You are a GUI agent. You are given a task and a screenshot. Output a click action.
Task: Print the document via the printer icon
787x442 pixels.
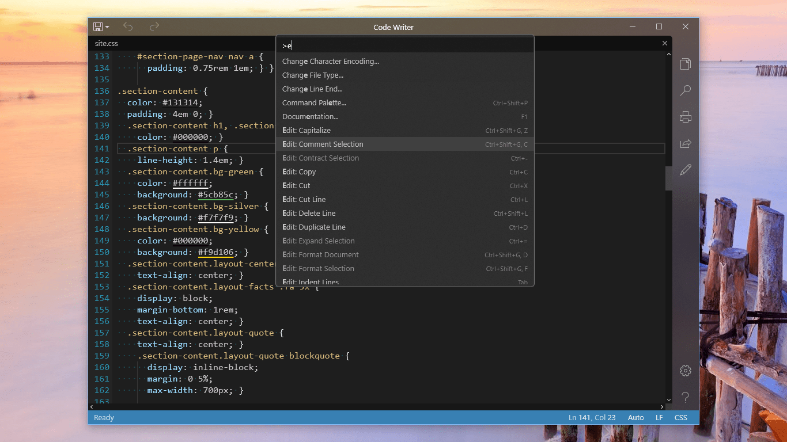click(x=685, y=117)
